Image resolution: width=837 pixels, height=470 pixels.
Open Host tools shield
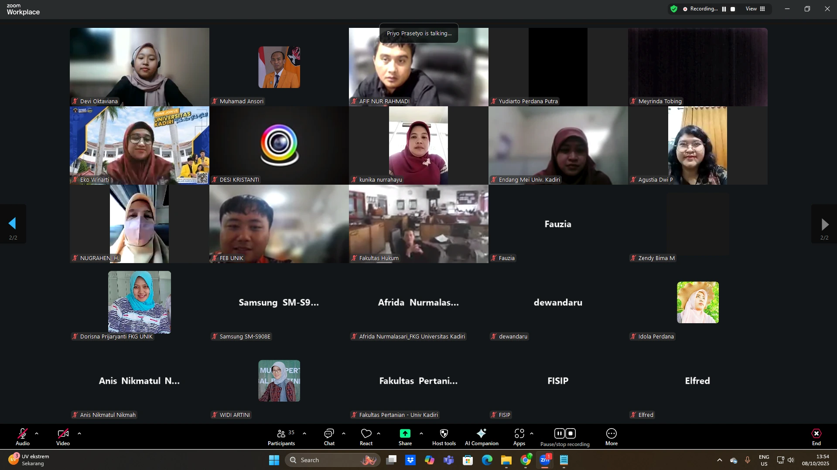(x=444, y=437)
